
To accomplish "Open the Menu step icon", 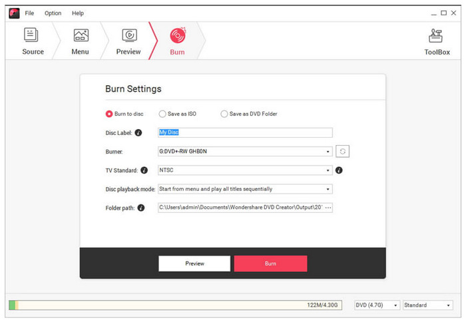I will [x=81, y=35].
